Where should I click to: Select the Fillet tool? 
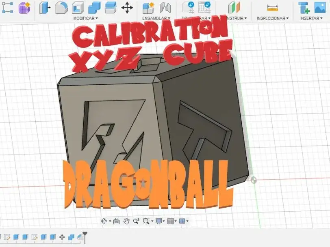point(61,8)
